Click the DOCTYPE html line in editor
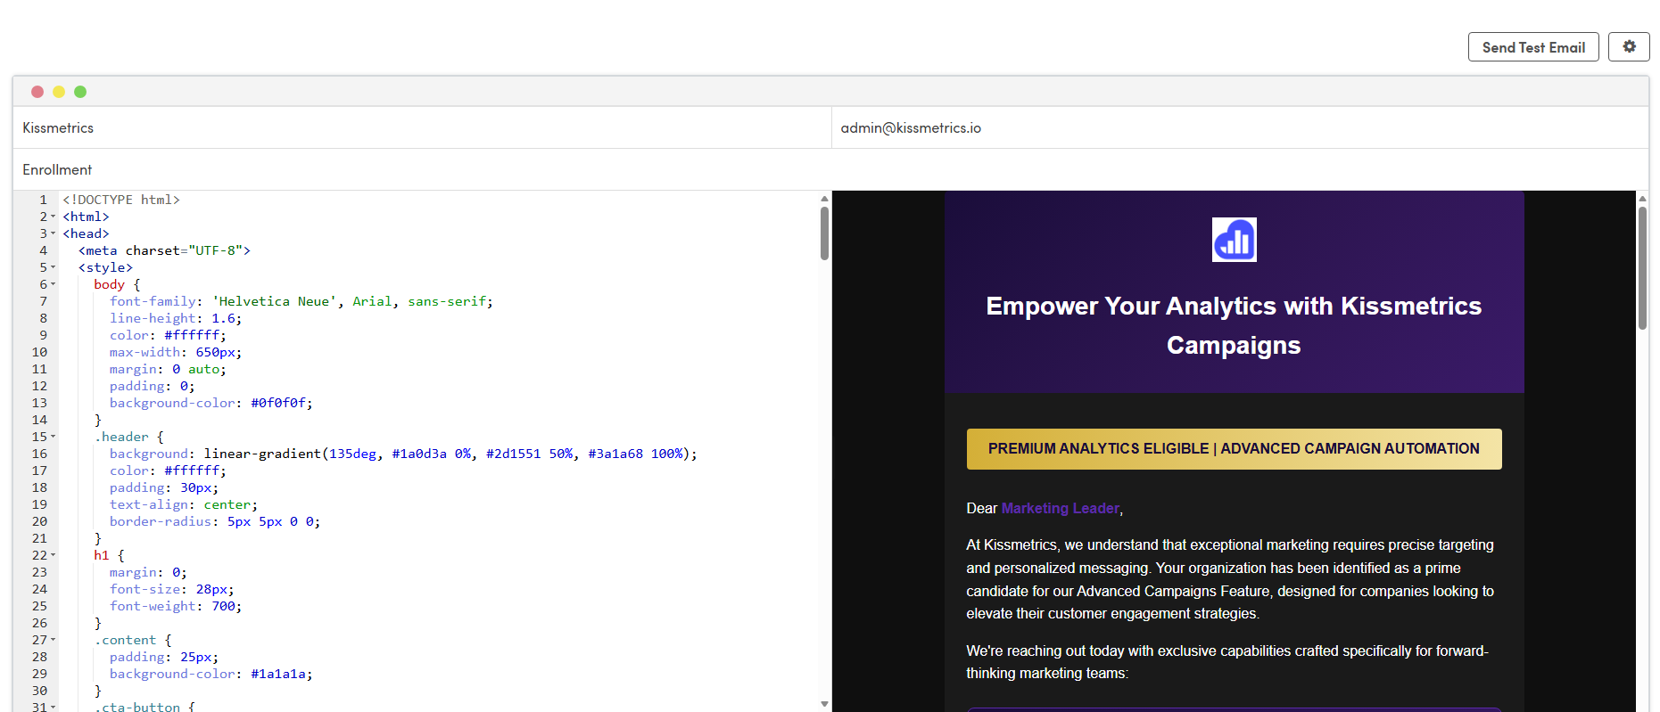 tap(121, 200)
